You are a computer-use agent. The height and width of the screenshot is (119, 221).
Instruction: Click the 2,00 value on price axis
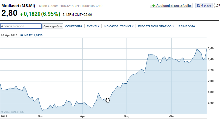211,81
